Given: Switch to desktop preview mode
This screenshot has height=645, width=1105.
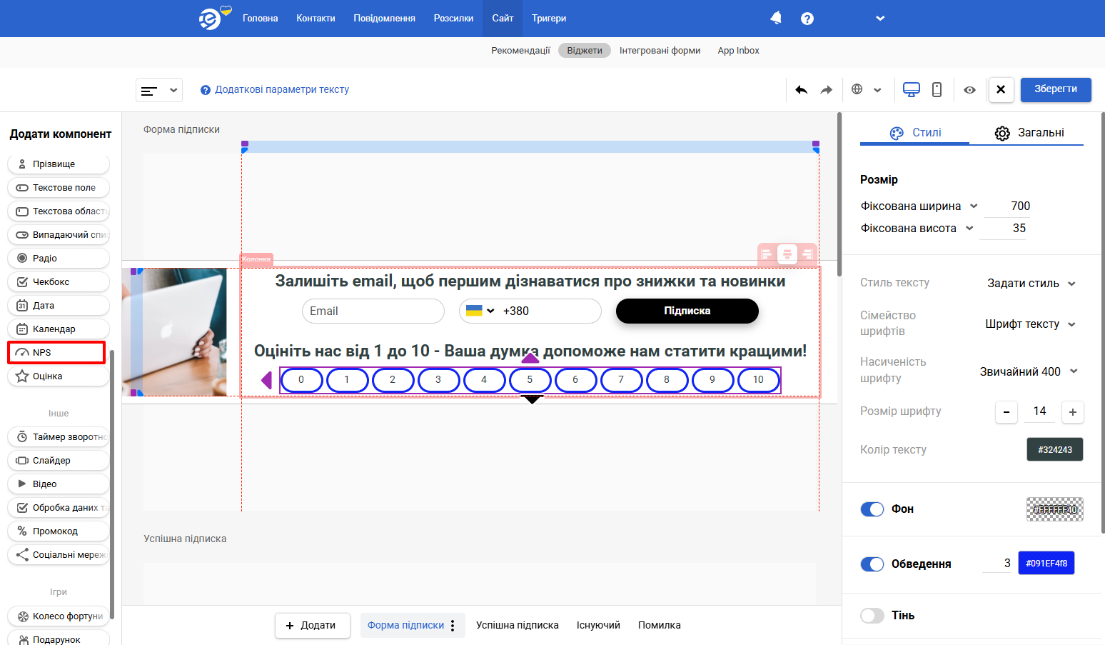Looking at the screenshot, I should [x=912, y=89].
